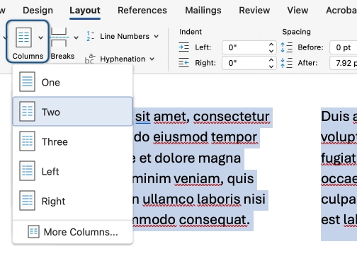Click the Columns page icon in ribbon
Image resolution: width=357 pixels, height=268 pixels.
tap(23, 37)
